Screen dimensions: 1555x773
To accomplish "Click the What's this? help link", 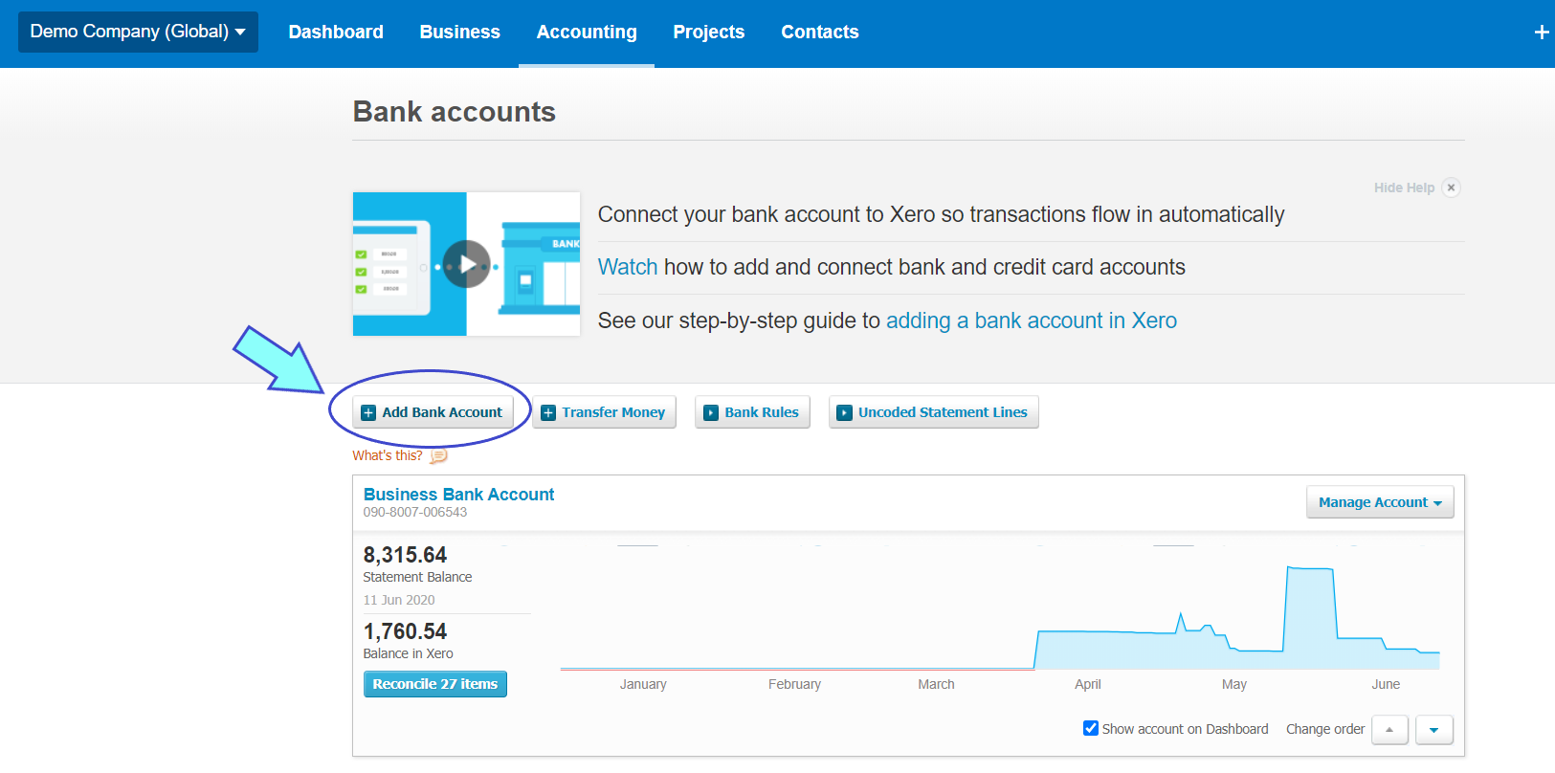I will 388,455.
